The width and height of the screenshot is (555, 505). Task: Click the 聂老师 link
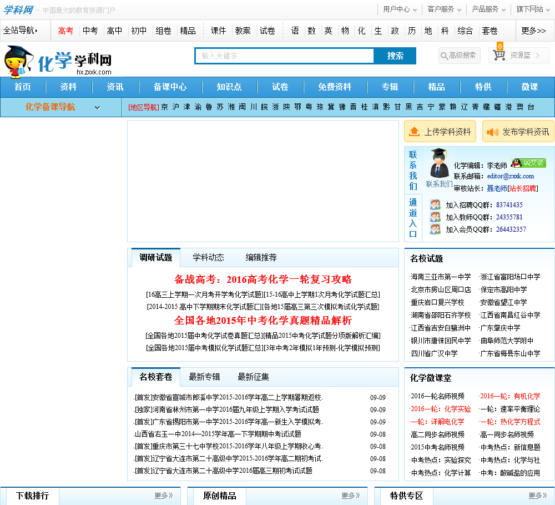click(x=497, y=188)
